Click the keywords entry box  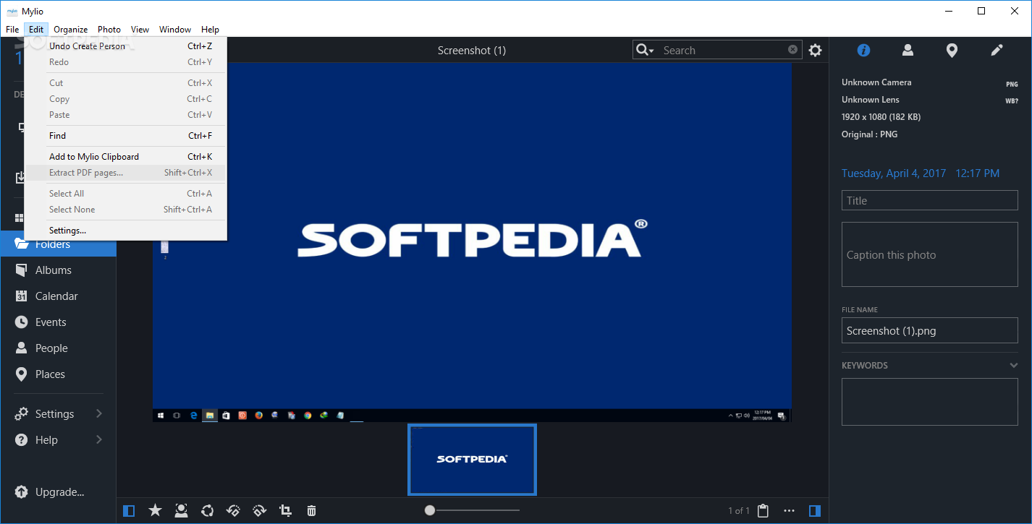point(930,402)
